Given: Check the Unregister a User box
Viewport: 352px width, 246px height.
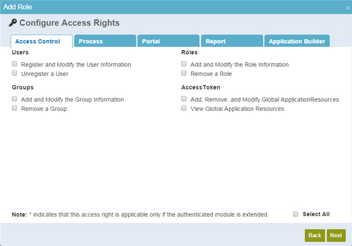Looking at the screenshot, I should 15,73.
